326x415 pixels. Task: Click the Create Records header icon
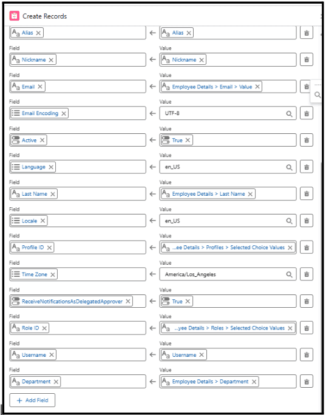point(15,16)
